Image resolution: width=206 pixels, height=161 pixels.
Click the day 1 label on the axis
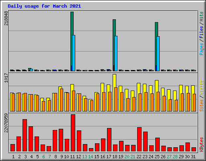click(13, 157)
